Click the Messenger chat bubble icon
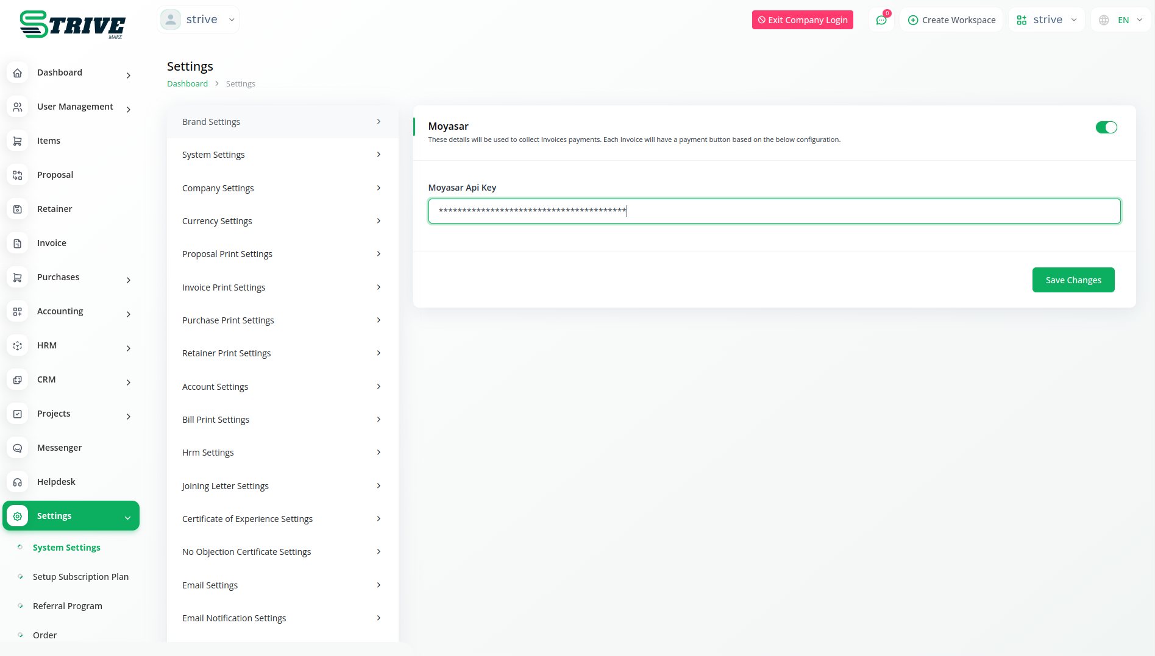Viewport: 1155px width, 656px height. click(18, 448)
